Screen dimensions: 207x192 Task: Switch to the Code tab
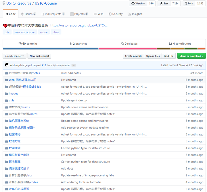pos(11,14)
